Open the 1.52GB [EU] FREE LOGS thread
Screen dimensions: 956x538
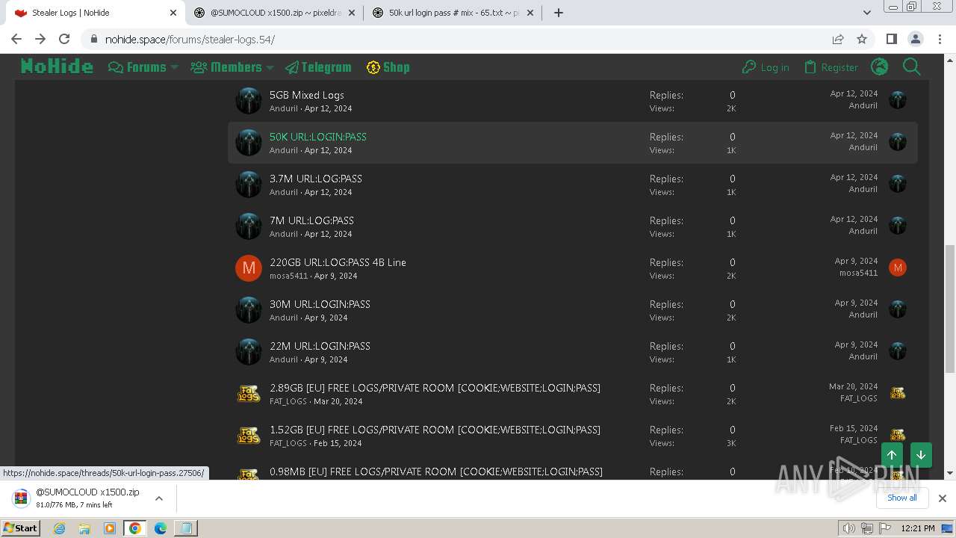tap(435, 430)
